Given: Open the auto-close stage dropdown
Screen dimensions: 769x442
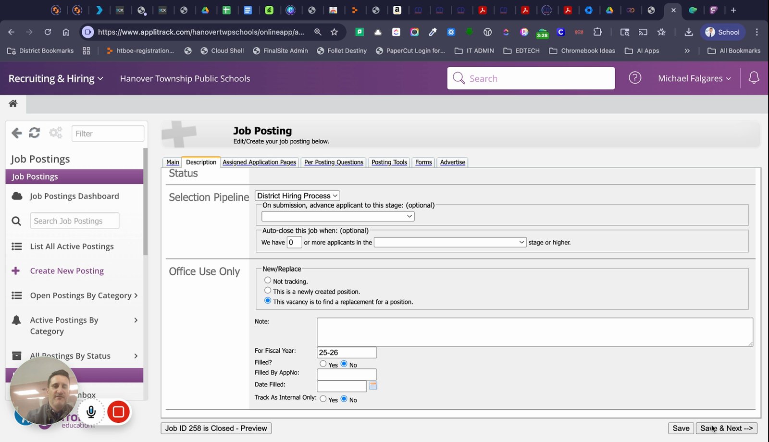Looking at the screenshot, I should pos(450,242).
